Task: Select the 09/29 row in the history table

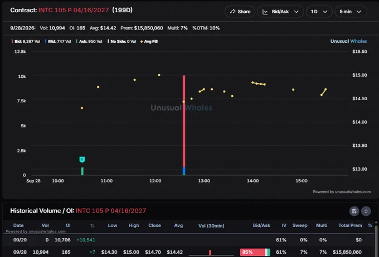Action: pos(188,240)
